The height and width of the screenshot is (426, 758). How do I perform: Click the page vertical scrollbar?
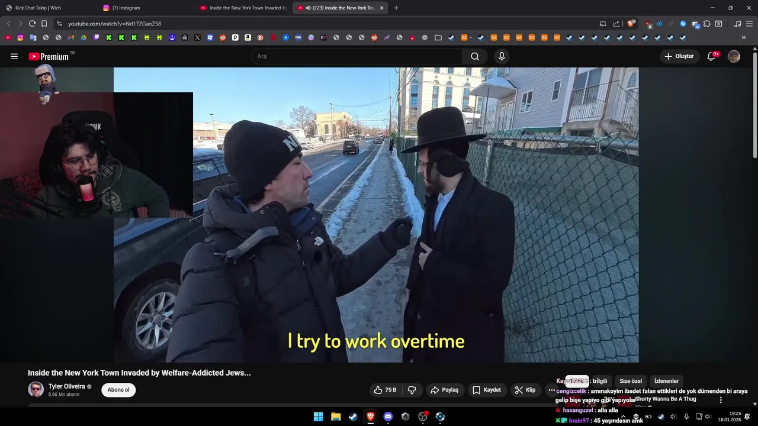(x=754, y=106)
